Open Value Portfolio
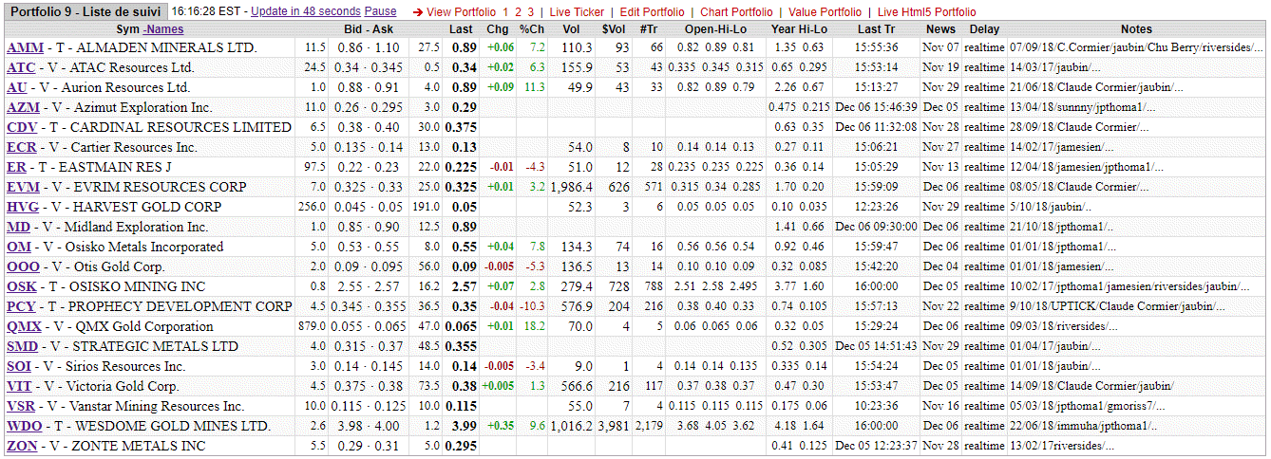This screenshot has height=459, width=1271. point(825,12)
